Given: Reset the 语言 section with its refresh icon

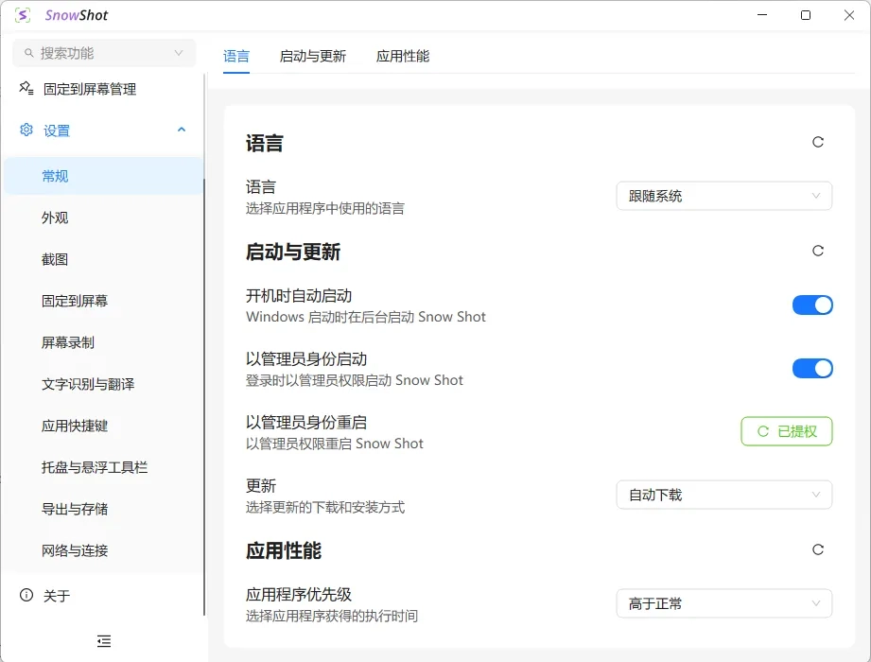Looking at the screenshot, I should [818, 142].
